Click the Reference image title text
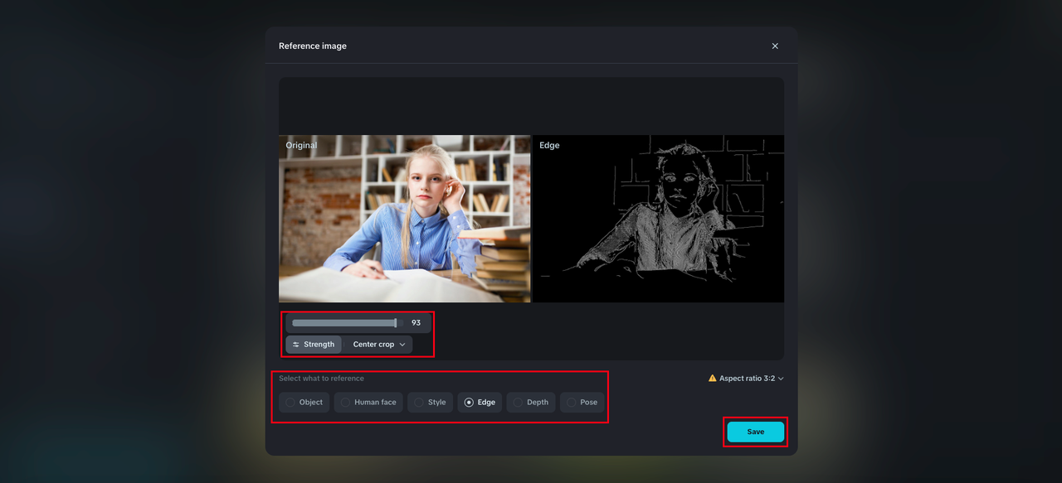 [313, 46]
